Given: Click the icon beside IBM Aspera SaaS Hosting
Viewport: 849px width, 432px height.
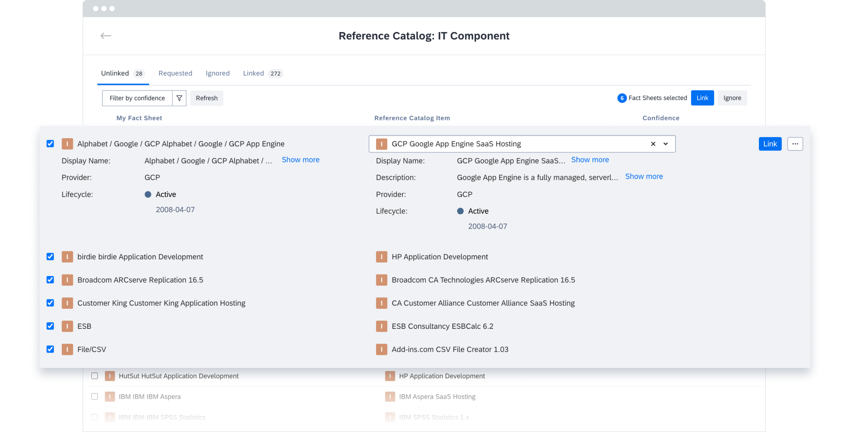Looking at the screenshot, I should click(x=390, y=396).
